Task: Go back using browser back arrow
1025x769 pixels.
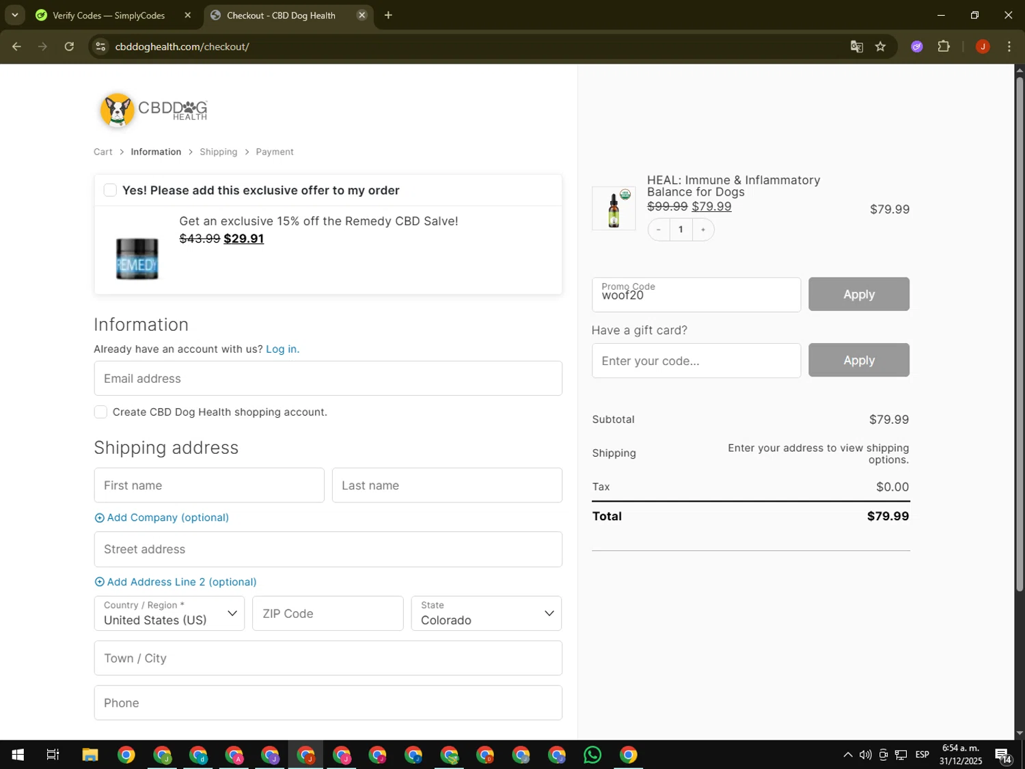Action: (x=16, y=46)
